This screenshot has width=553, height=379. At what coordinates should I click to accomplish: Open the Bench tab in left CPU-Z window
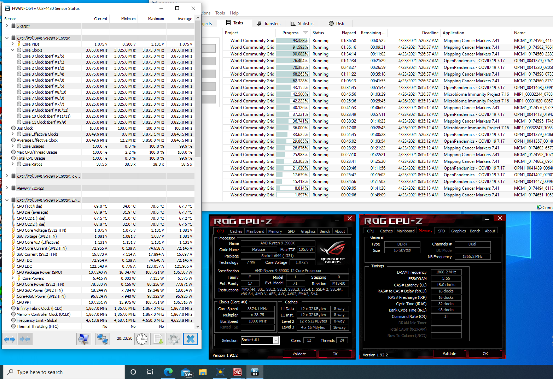click(x=325, y=231)
